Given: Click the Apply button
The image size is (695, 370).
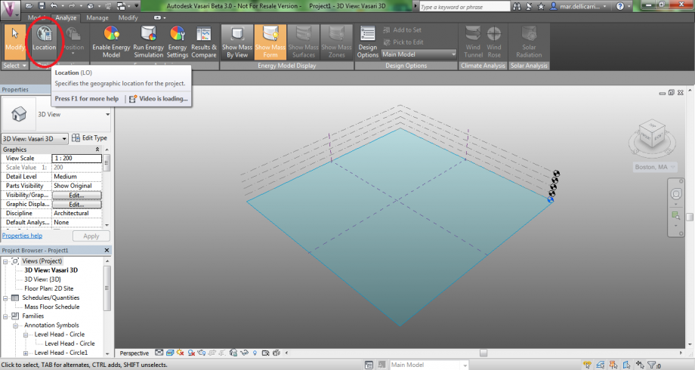Looking at the screenshot, I should coord(91,236).
